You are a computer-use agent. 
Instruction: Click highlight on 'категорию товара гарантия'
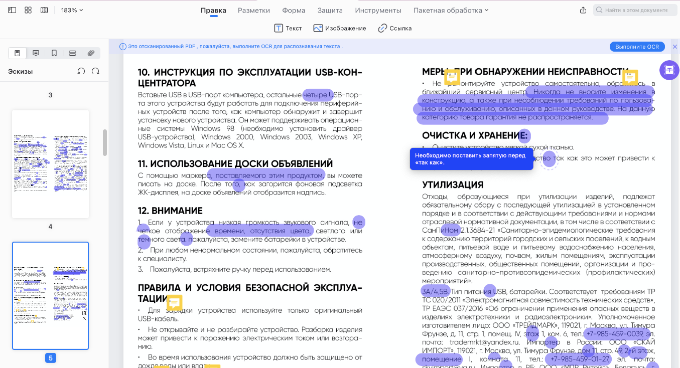coord(512,118)
